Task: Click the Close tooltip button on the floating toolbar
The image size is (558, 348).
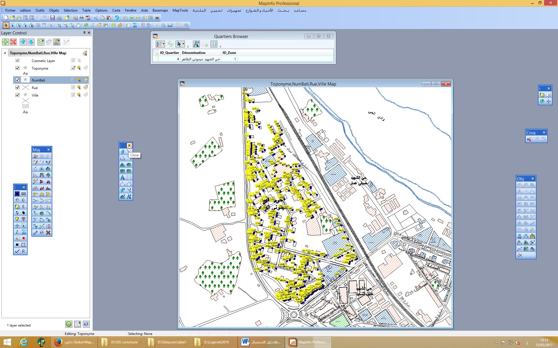Action: [129, 145]
